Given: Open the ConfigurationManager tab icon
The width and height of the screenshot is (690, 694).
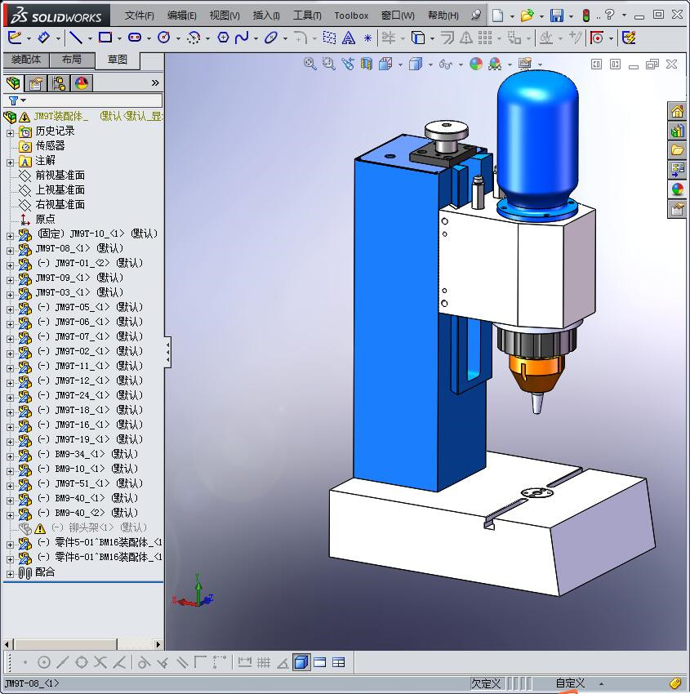Looking at the screenshot, I should [59, 83].
